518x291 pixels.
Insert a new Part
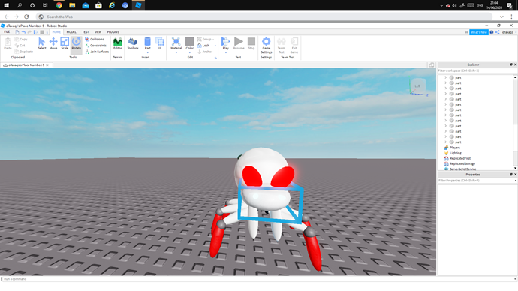coord(147,43)
